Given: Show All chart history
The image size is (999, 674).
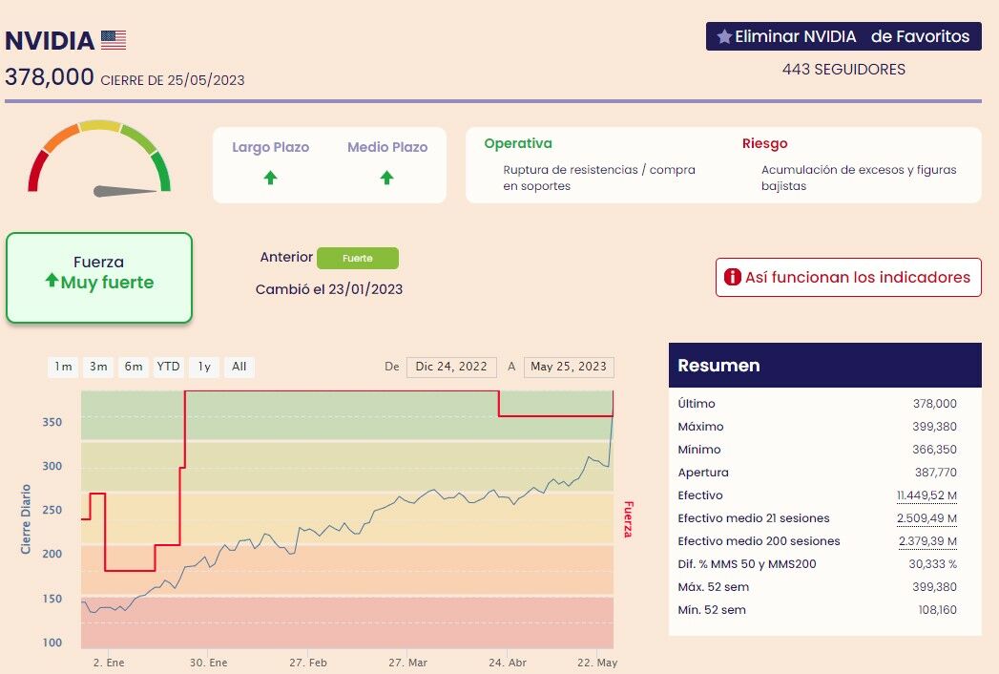Looking at the screenshot, I should click(239, 367).
